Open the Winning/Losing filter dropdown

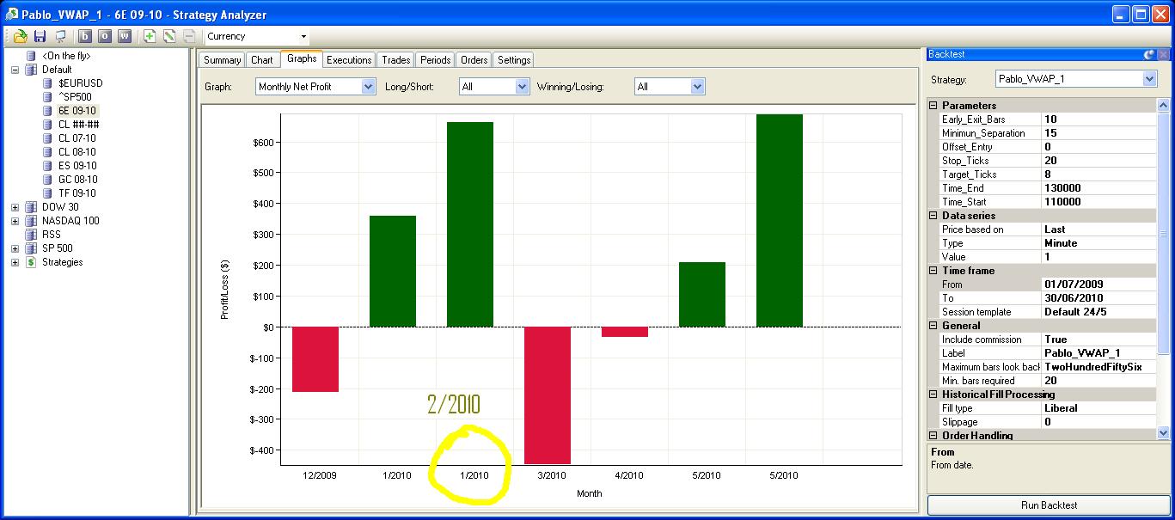(697, 86)
